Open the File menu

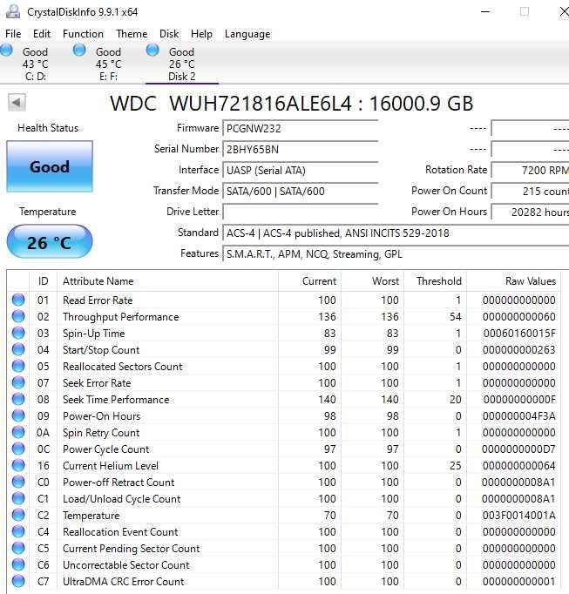click(x=13, y=34)
